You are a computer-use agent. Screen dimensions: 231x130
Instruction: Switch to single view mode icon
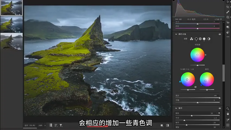click(x=162, y=125)
